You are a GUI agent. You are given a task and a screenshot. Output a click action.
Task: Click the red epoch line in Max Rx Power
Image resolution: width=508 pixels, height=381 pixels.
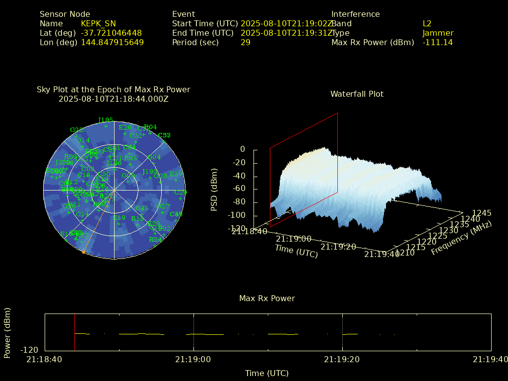point(74,332)
